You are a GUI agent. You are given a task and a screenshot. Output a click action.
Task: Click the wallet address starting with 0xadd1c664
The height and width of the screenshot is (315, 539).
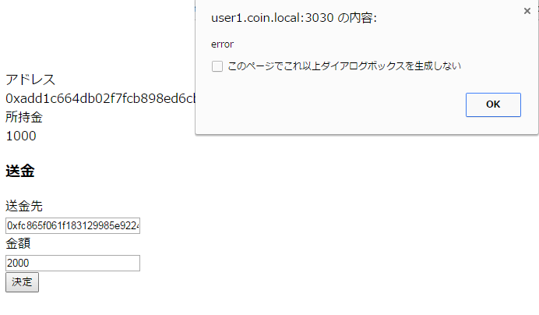[x=100, y=98]
